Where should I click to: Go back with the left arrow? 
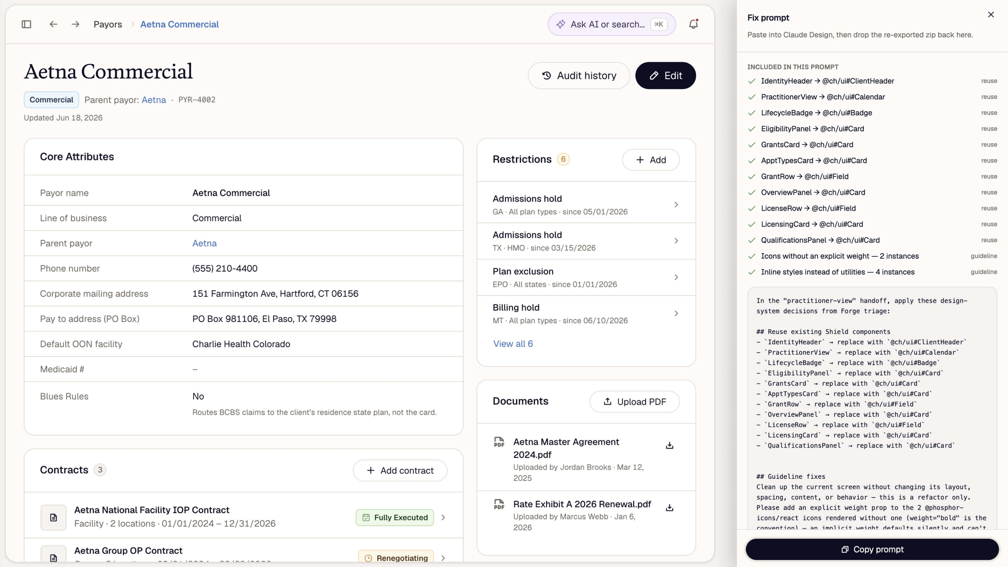coord(54,24)
